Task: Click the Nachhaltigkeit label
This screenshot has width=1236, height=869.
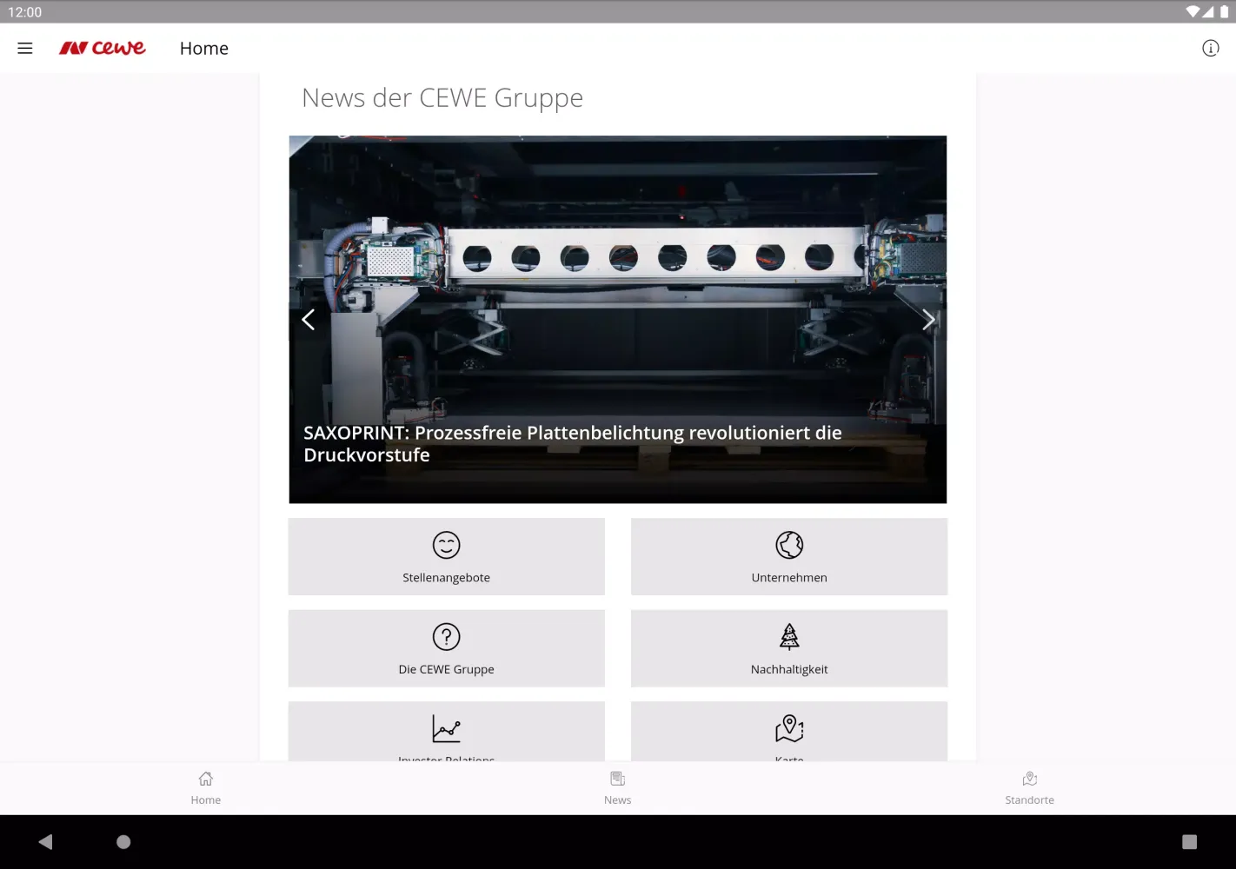Action: pos(789,669)
